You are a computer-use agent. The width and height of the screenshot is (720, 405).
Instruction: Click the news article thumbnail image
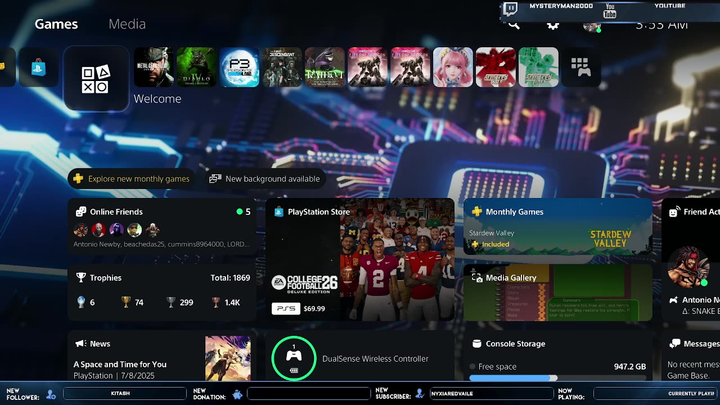[228, 358]
